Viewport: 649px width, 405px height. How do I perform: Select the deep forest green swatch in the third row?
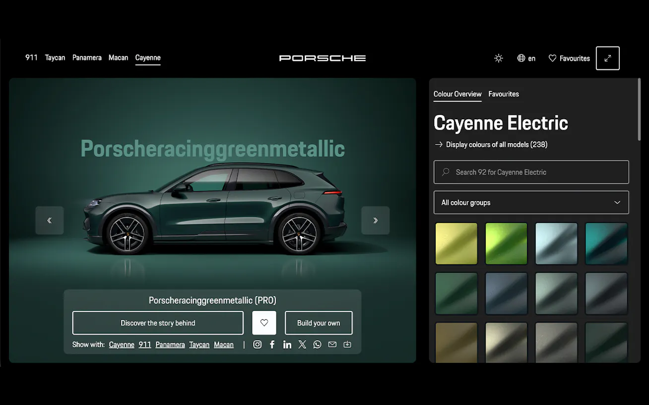click(606, 342)
